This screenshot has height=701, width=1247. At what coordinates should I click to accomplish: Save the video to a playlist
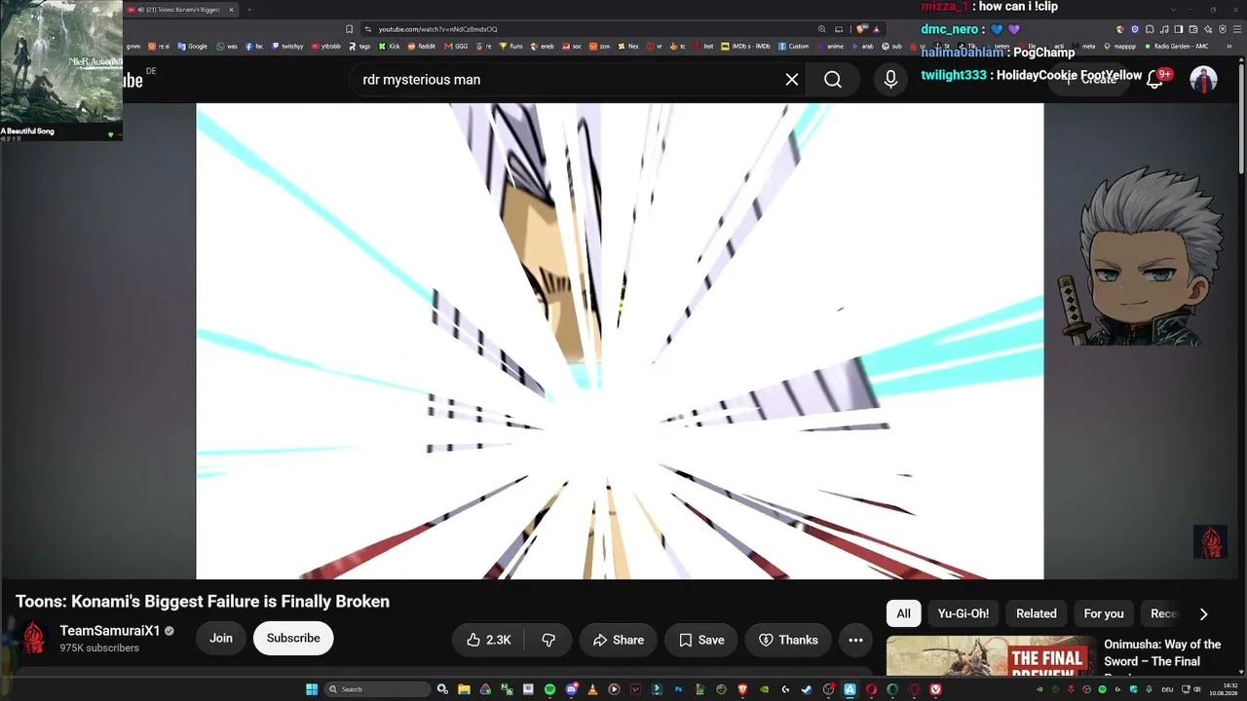coord(701,640)
